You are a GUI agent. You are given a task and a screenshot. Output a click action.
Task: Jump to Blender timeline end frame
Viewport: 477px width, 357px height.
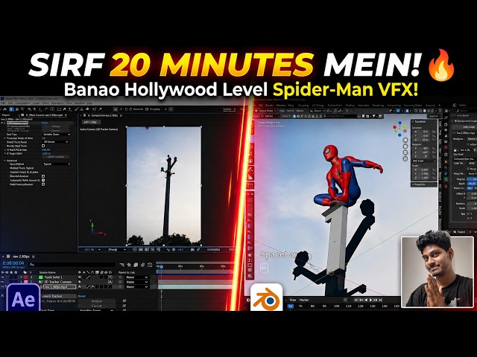(380, 300)
